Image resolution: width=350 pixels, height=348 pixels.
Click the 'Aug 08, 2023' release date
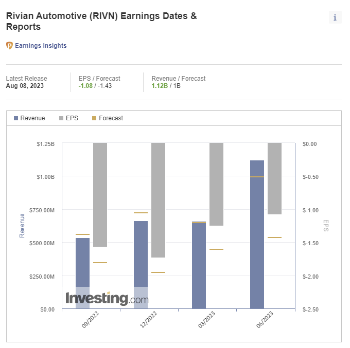25,86
